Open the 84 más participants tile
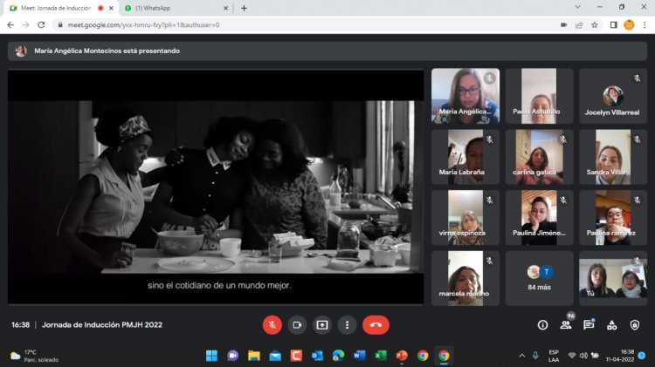Image resolution: width=655 pixels, height=367 pixels. tap(539, 279)
